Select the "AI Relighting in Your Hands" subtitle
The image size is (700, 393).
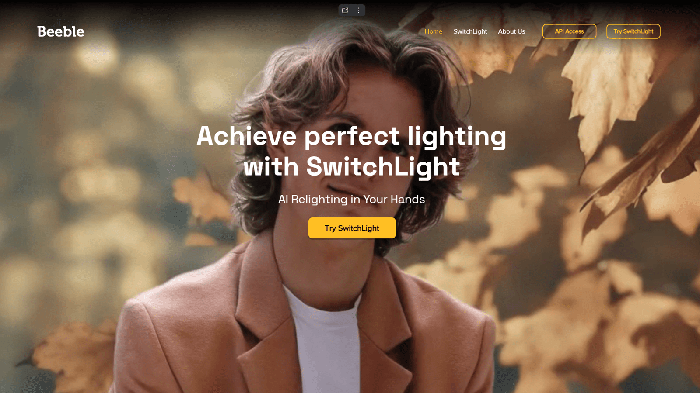pyautogui.click(x=352, y=199)
